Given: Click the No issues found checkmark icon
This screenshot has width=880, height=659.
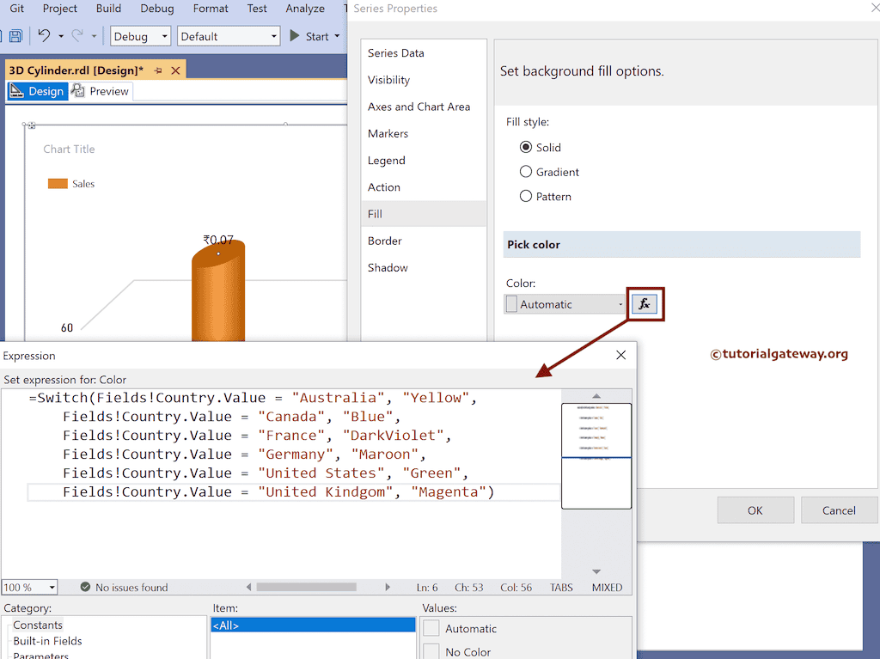Looking at the screenshot, I should coord(85,588).
